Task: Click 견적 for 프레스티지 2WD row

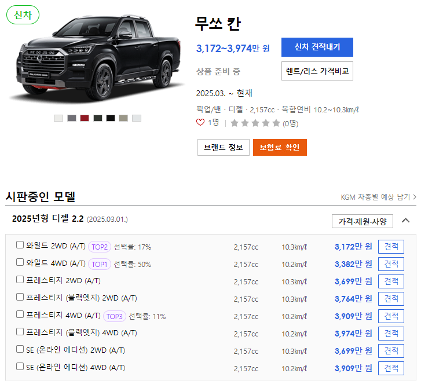Action: pyautogui.click(x=391, y=281)
